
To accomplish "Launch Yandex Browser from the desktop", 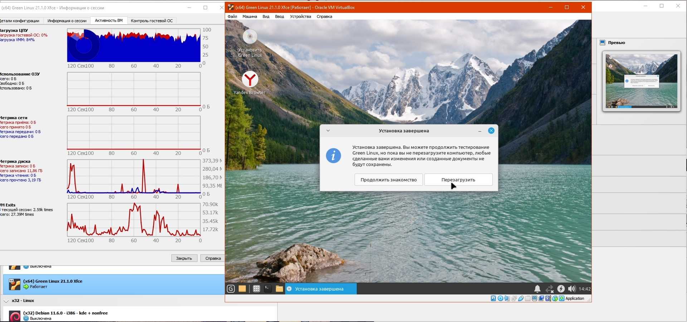I will coord(250,83).
